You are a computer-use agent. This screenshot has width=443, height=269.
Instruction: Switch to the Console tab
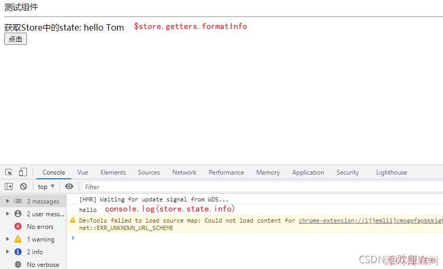click(54, 172)
